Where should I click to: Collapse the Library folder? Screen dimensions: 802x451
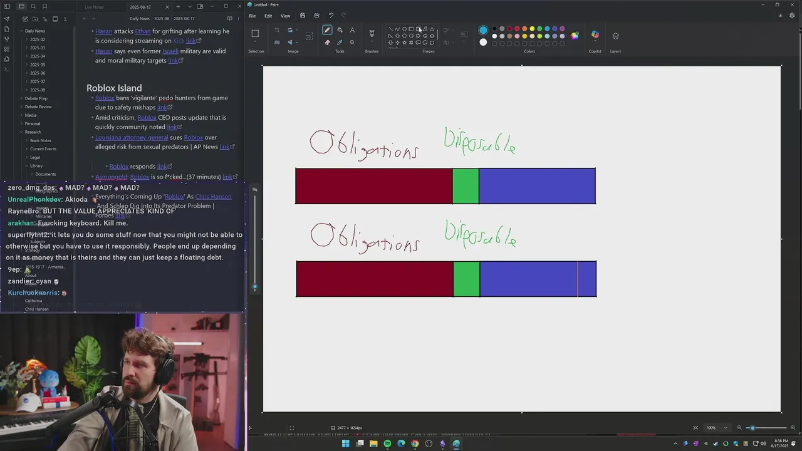(x=27, y=166)
